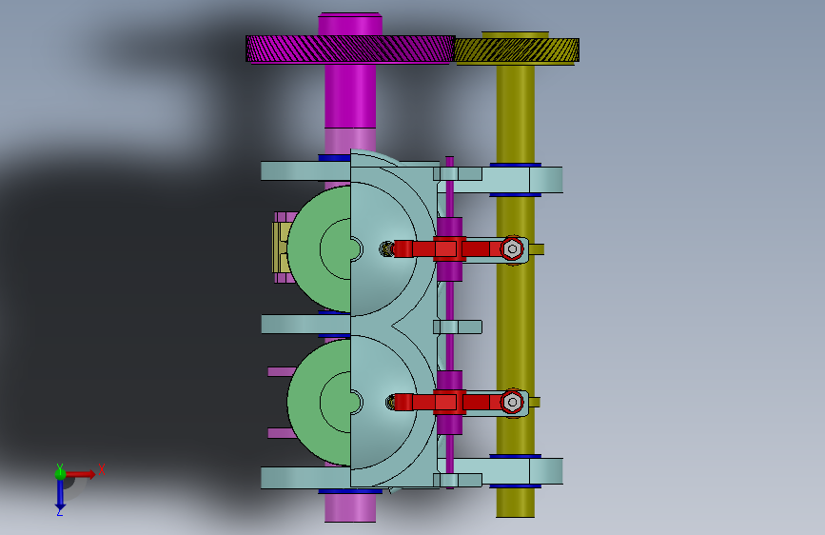Select the large magenta helical gear
This screenshot has width=825, height=535.
pyautogui.click(x=350, y=49)
